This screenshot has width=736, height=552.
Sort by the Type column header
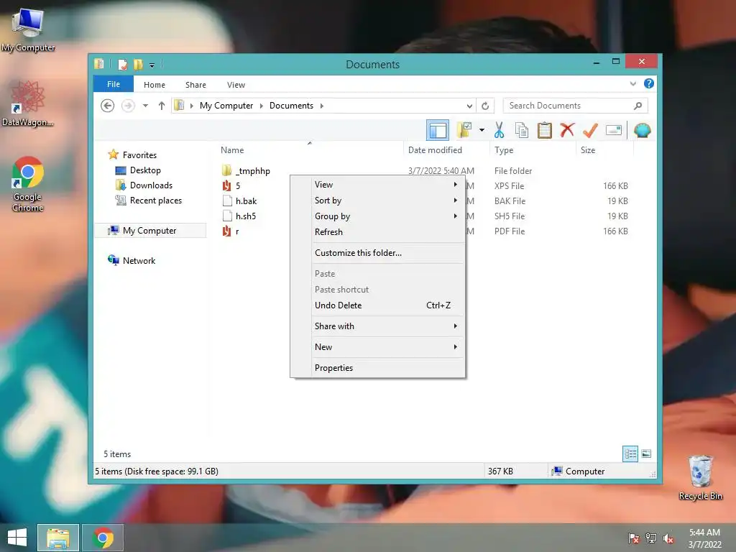click(x=533, y=149)
